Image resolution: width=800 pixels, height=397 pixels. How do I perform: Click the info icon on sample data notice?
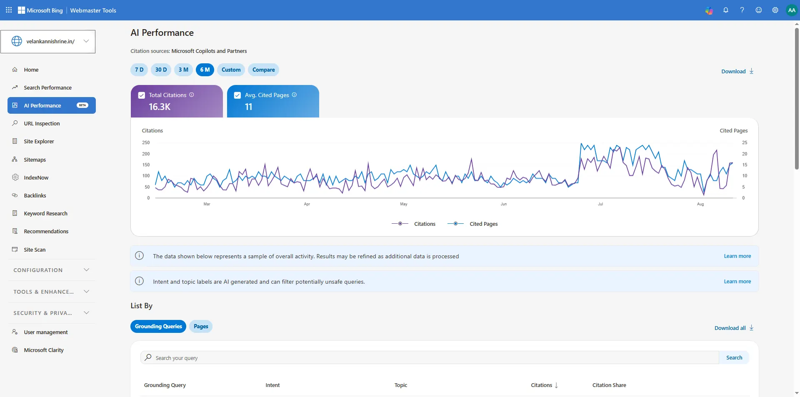(x=140, y=256)
